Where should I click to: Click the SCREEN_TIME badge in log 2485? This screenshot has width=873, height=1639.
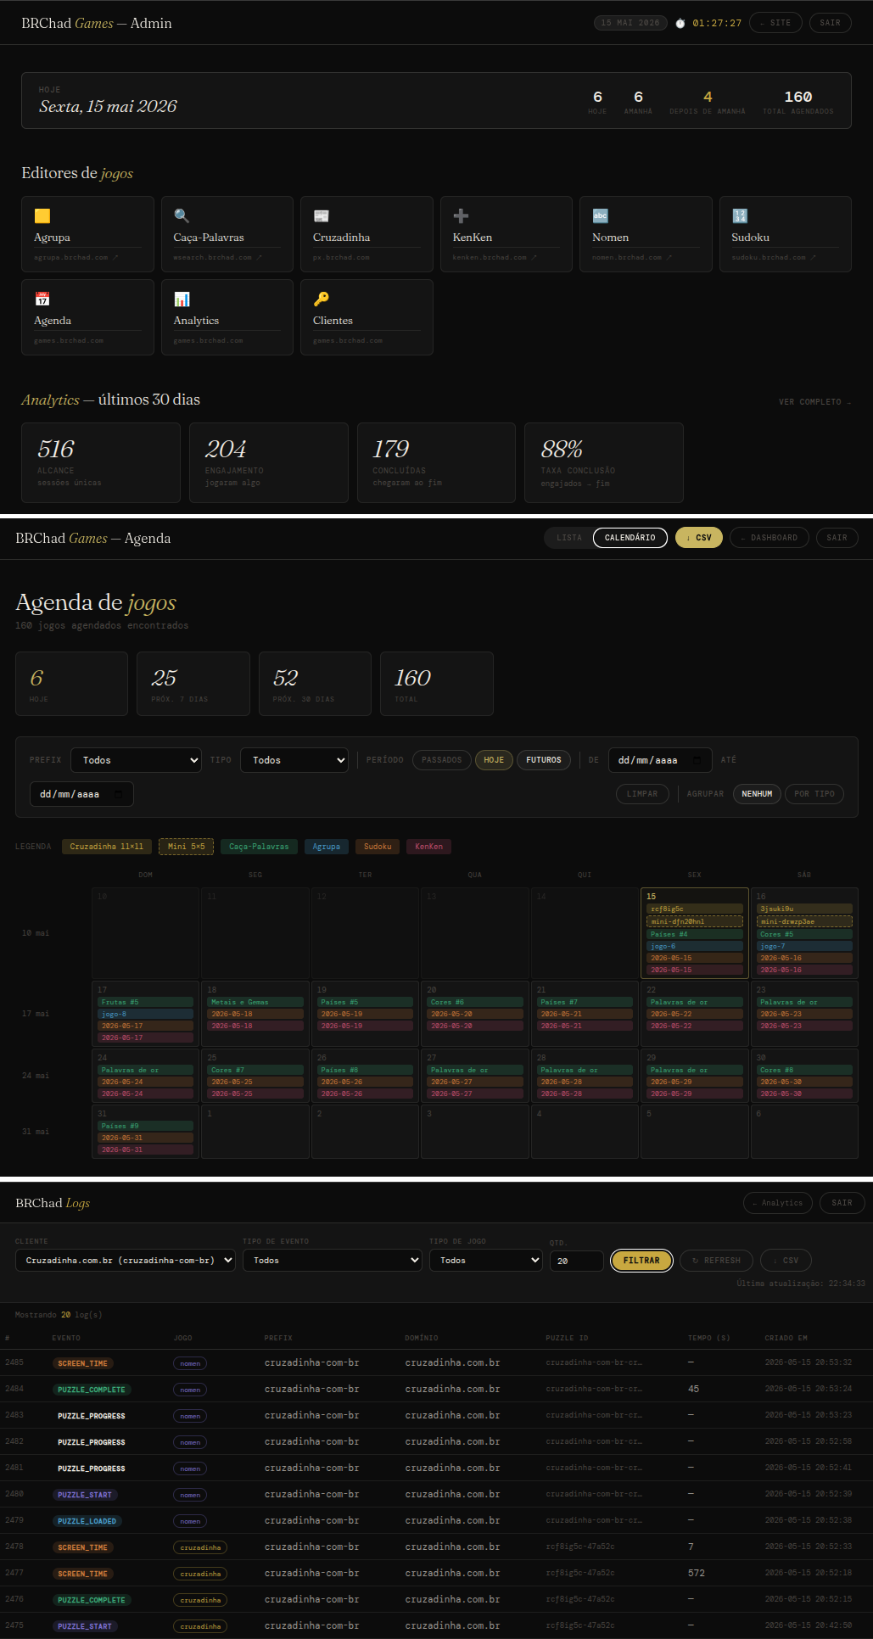pyautogui.click(x=82, y=1363)
